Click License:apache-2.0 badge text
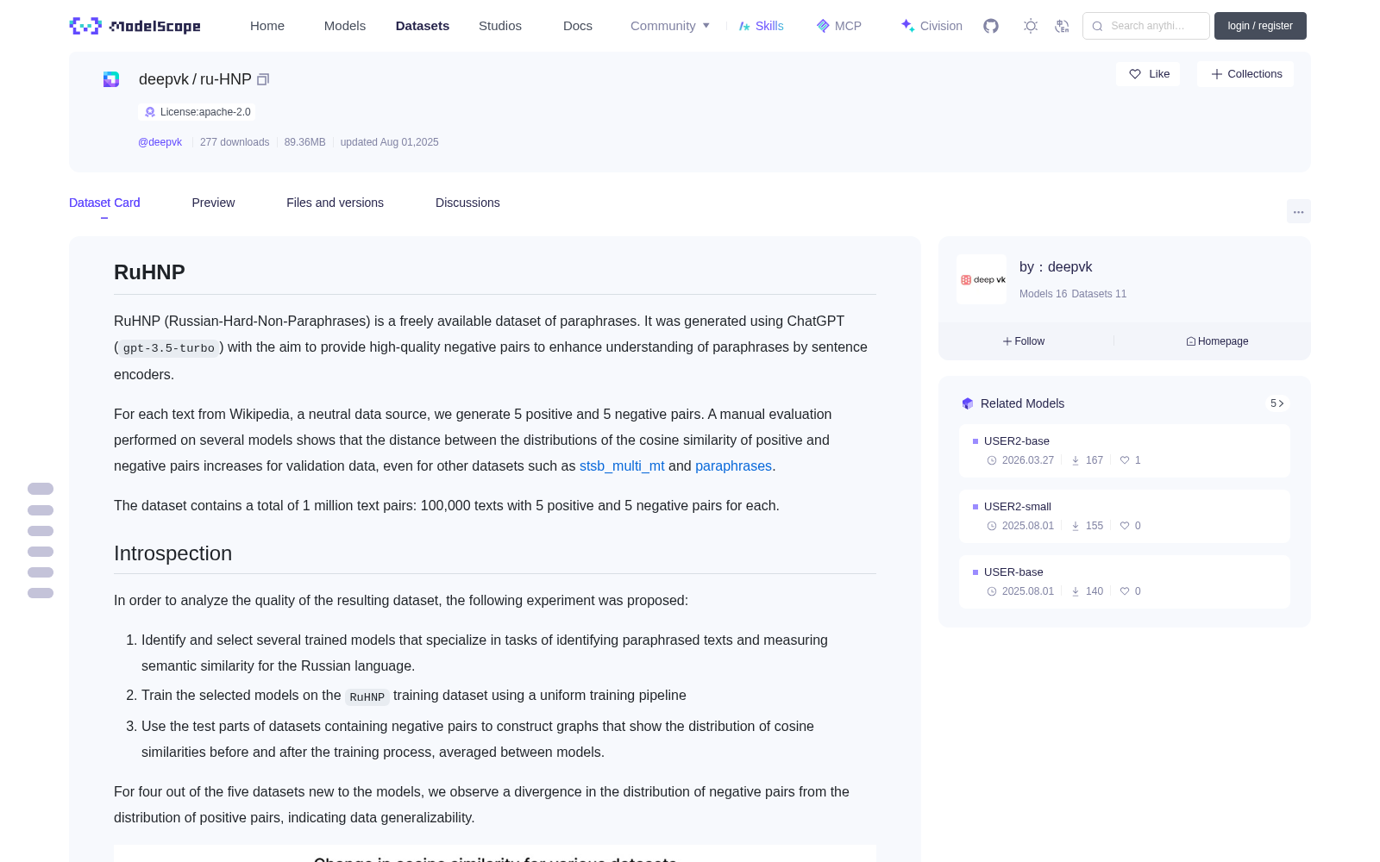The height and width of the screenshot is (862, 1380). 205,112
